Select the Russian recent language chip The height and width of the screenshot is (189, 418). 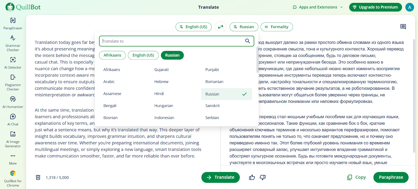click(x=172, y=55)
